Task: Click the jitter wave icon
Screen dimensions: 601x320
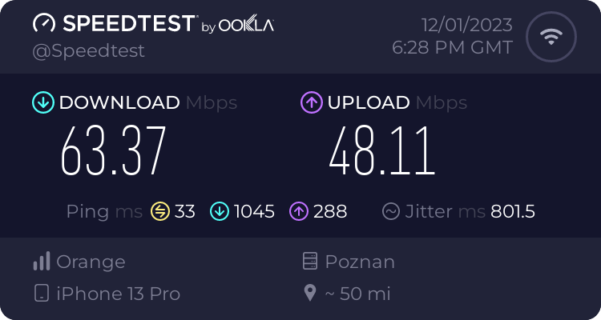Action: coord(391,211)
